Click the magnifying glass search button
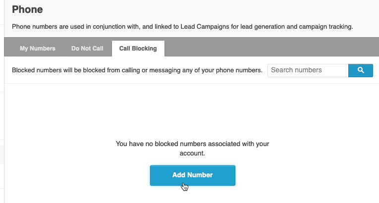 360,70
